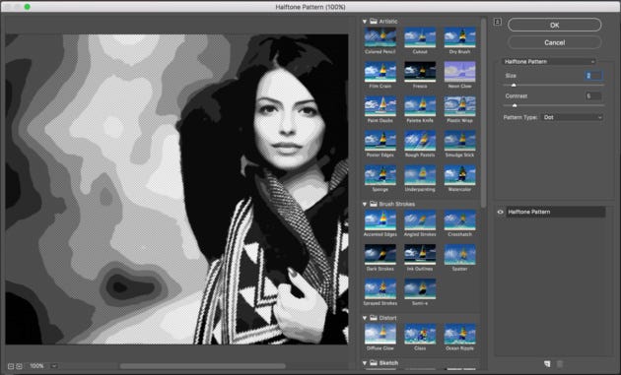Choose the Angled Strokes filter
Screen dimensions: 621x375
(x=420, y=219)
